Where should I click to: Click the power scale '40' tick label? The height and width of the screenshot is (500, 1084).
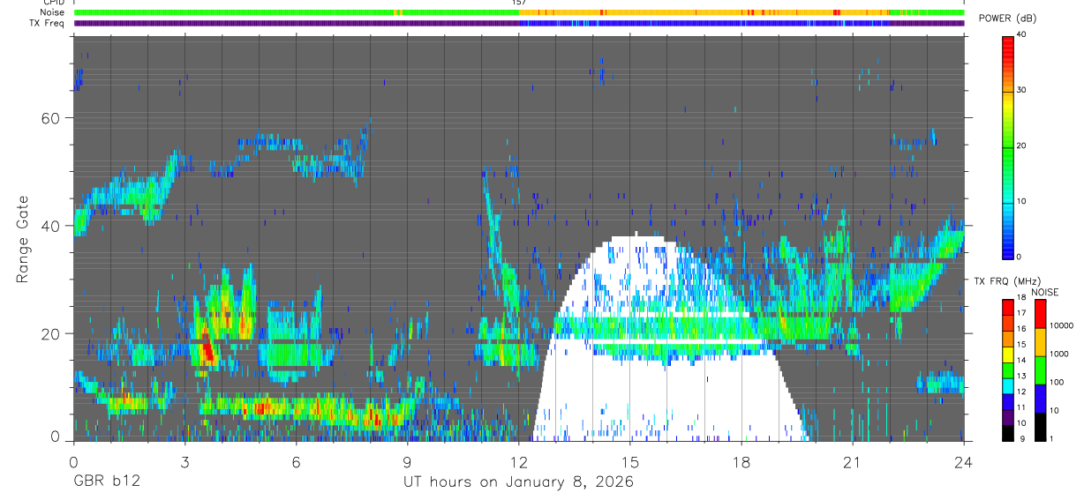(1022, 34)
